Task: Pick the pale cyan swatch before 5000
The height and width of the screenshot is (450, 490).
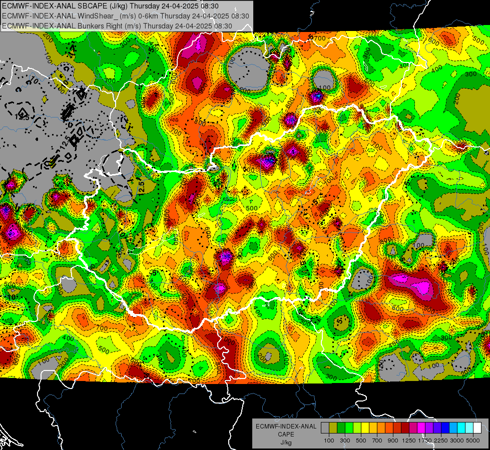Action: click(x=469, y=428)
